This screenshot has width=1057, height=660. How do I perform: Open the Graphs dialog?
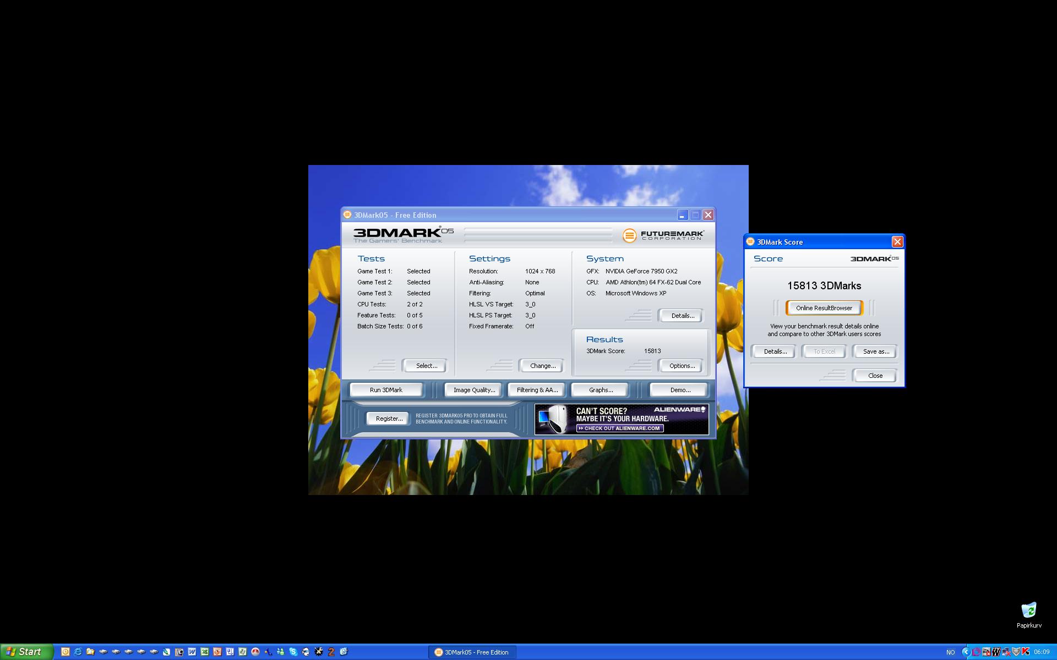tap(600, 390)
